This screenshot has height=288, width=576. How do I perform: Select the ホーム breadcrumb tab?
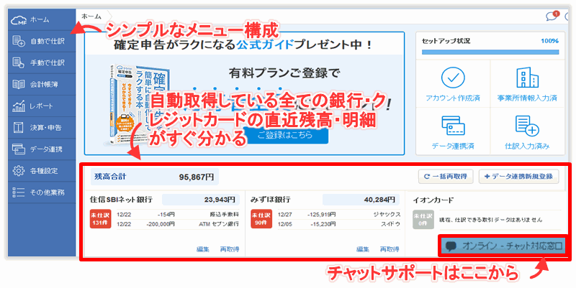pos(91,16)
